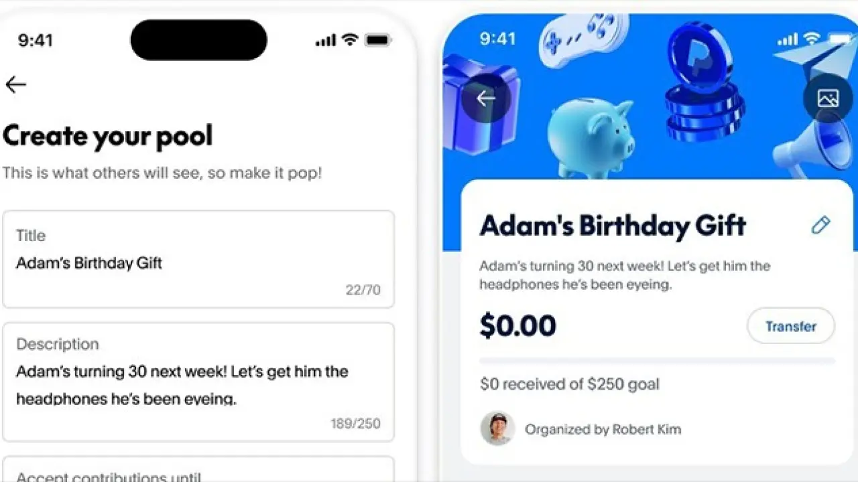This screenshot has height=482, width=858.
Task: Tap the Wi-Fi icon in left phone status bar
Action: click(x=350, y=40)
